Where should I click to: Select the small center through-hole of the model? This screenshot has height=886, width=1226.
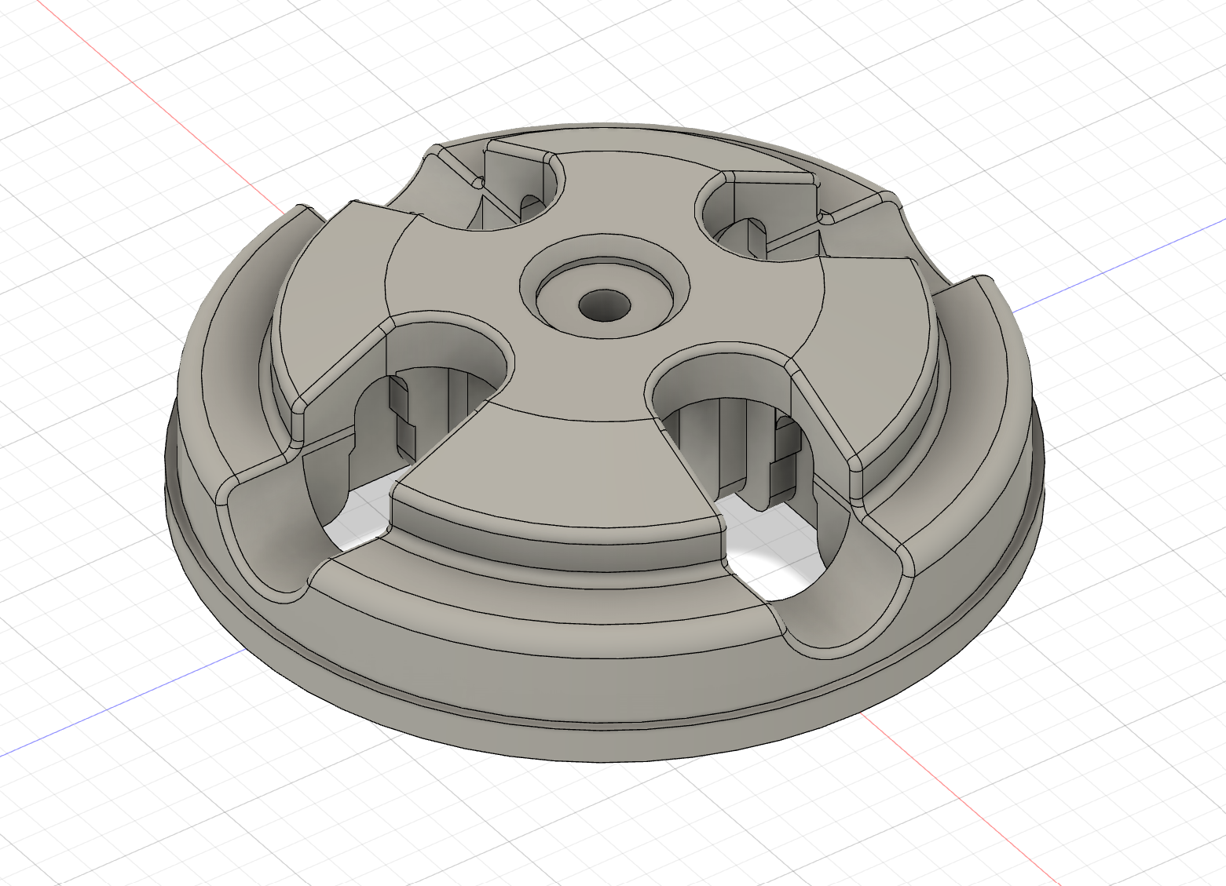(605, 304)
